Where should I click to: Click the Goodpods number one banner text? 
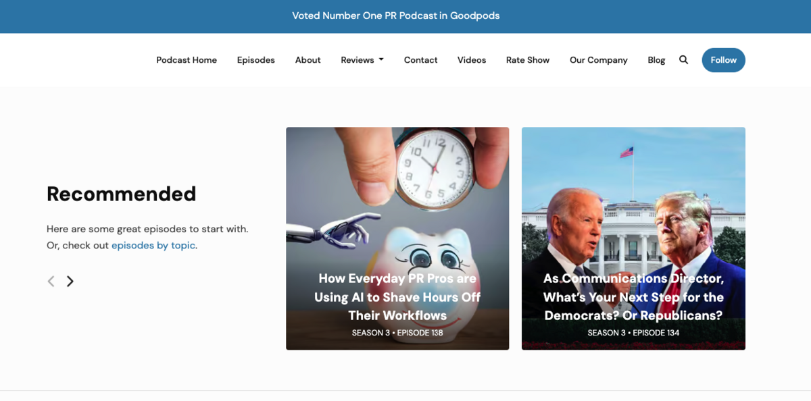(396, 16)
